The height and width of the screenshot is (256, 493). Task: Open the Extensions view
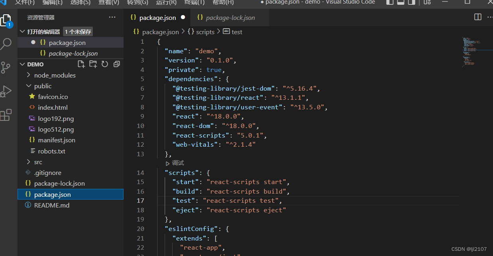6,115
